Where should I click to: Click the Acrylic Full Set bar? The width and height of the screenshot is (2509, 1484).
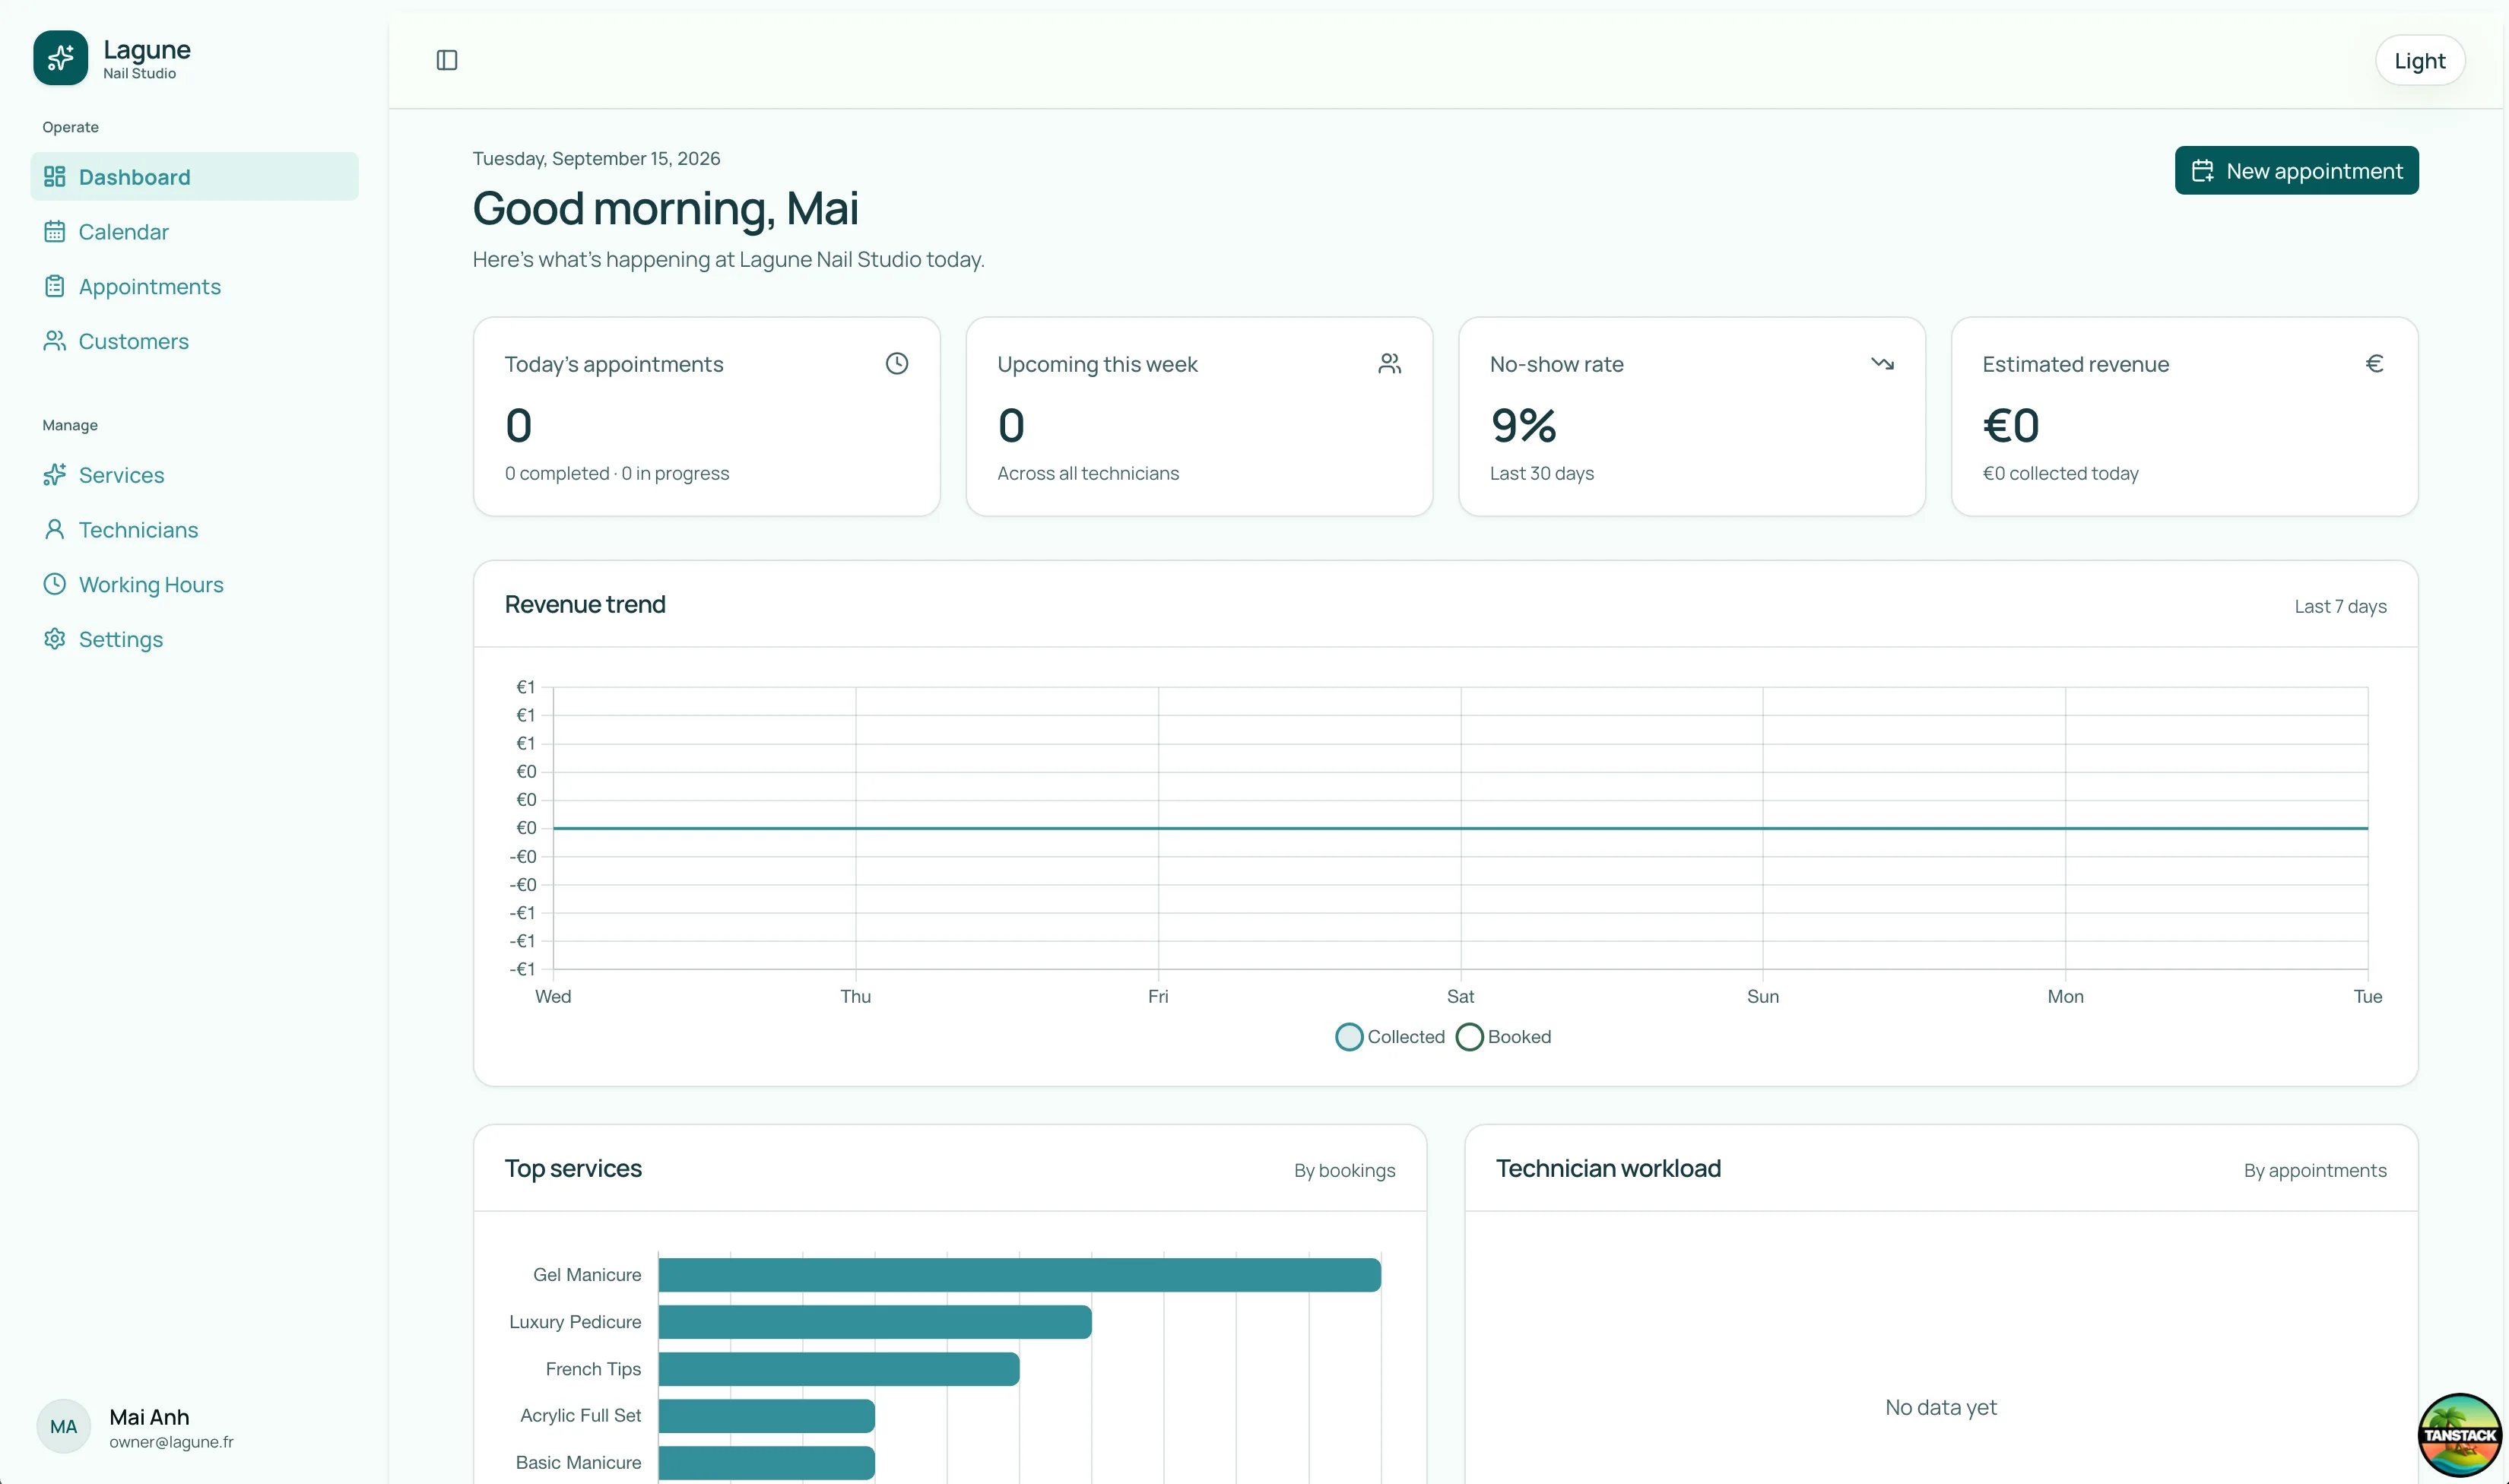coord(766,1416)
